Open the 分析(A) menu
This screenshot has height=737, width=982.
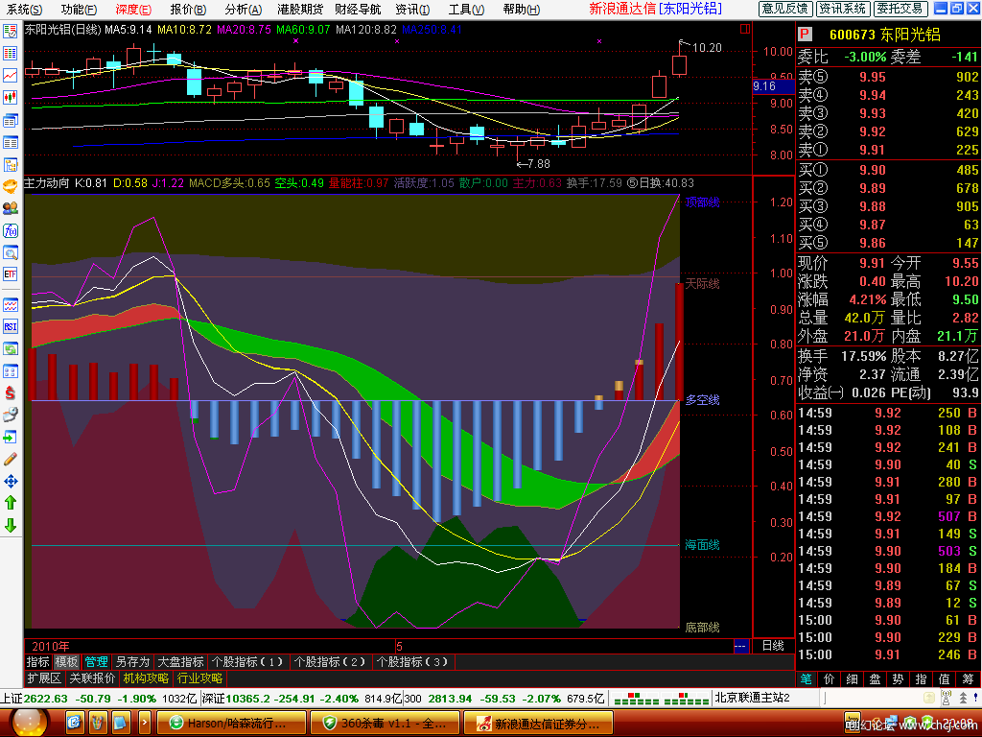click(243, 9)
